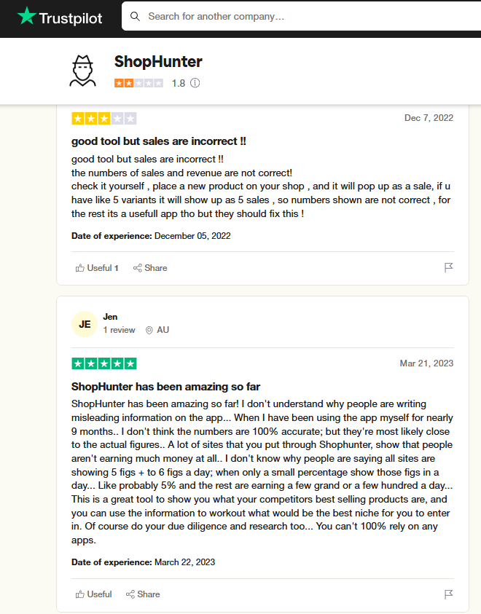Flag the Dec 7, 2022 review

tap(448, 267)
